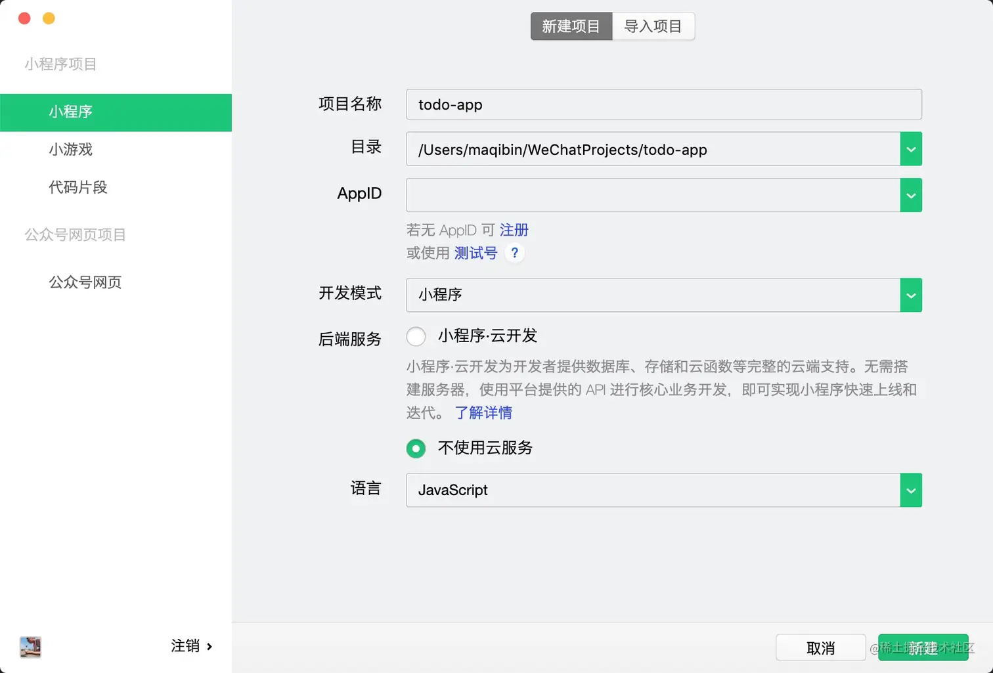This screenshot has width=993, height=673.
Task: Click 了解详情 for cloud development details
Action: (483, 413)
